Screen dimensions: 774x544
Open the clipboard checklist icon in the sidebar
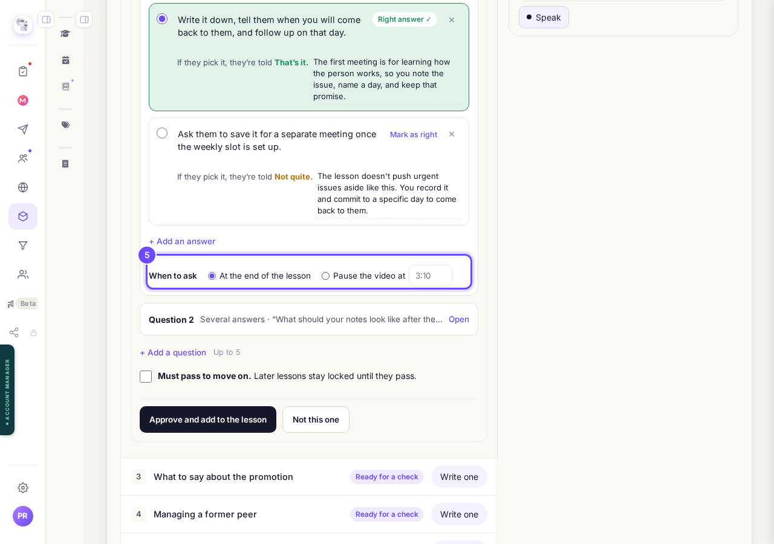[23, 71]
